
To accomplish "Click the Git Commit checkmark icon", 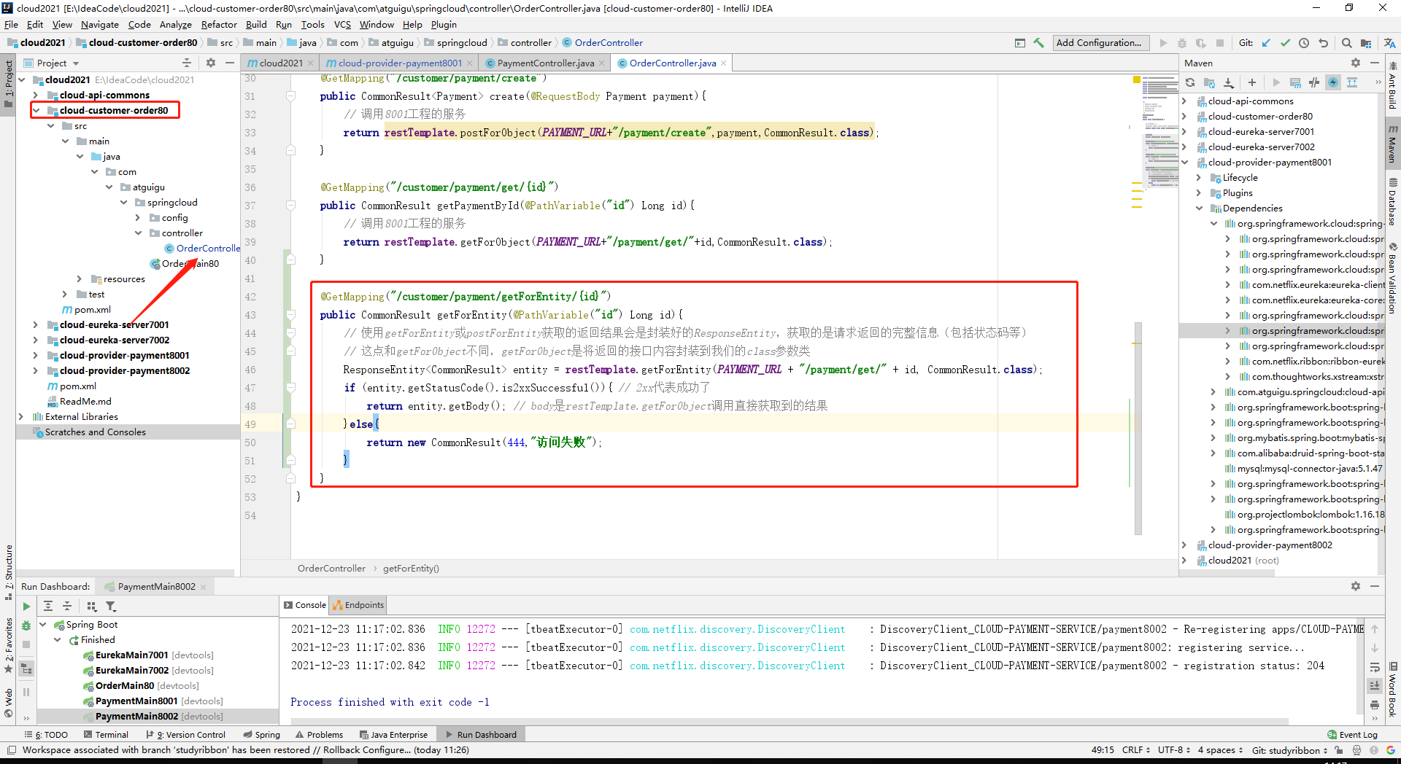I will coord(1285,43).
